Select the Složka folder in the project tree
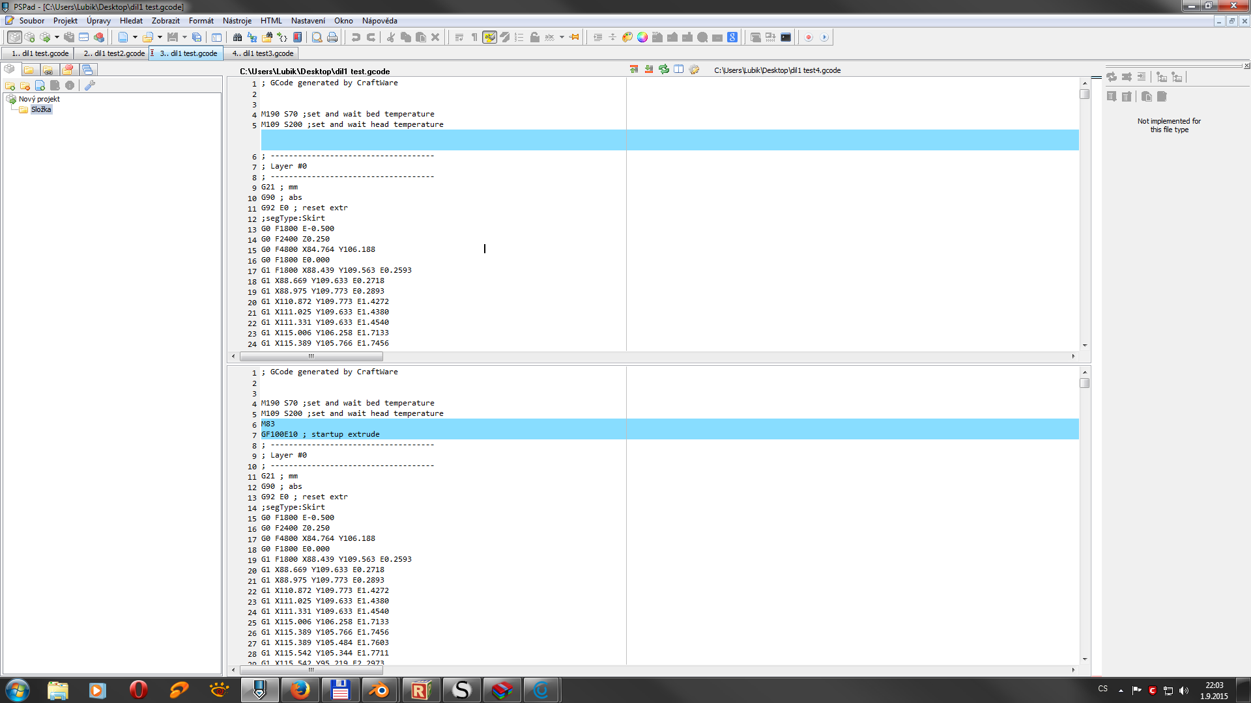Viewport: 1251px width, 703px height. 41,109
